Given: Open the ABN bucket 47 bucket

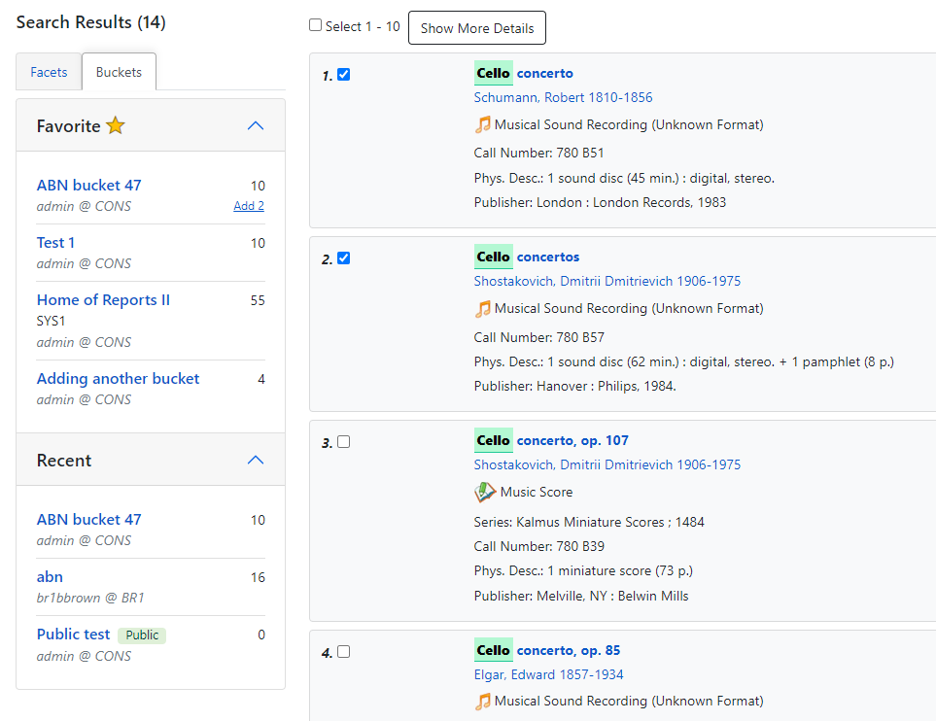Looking at the screenshot, I should coord(88,185).
